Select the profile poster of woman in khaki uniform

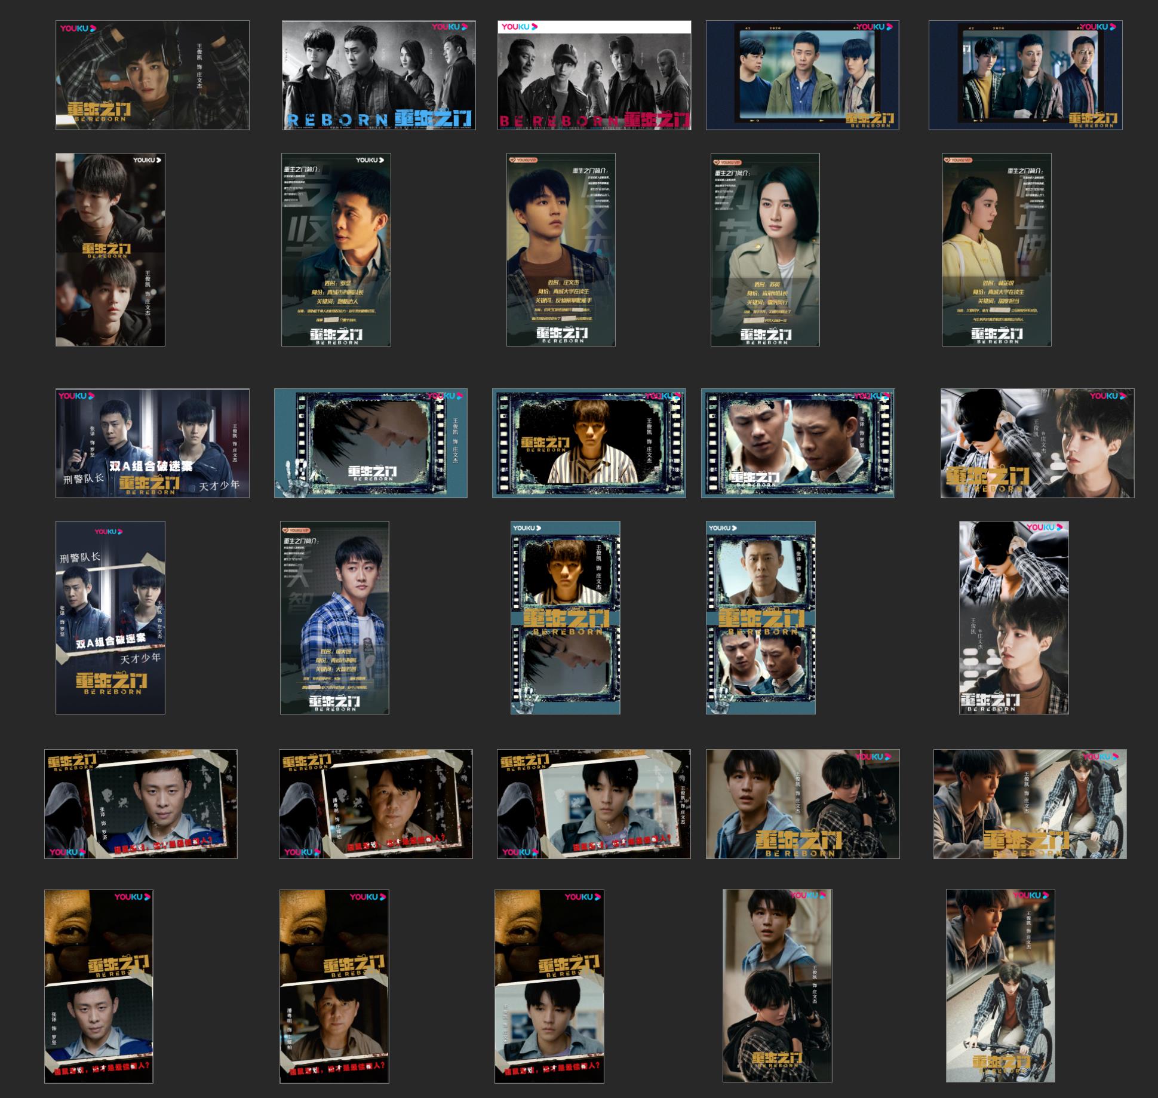click(765, 250)
